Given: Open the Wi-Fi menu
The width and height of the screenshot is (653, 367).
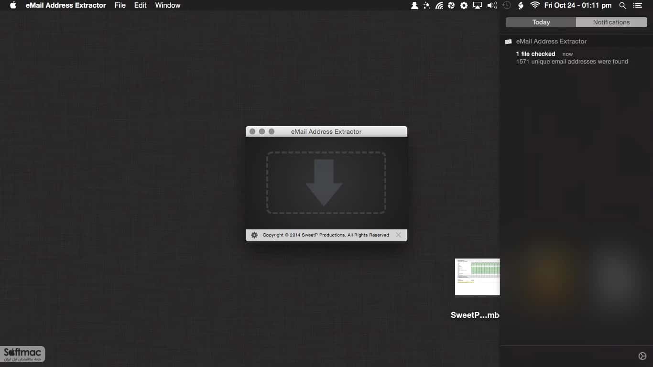Looking at the screenshot, I should (x=535, y=5).
